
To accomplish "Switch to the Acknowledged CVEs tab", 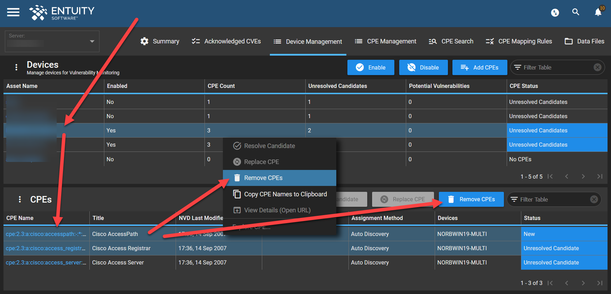I will point(226,41).
